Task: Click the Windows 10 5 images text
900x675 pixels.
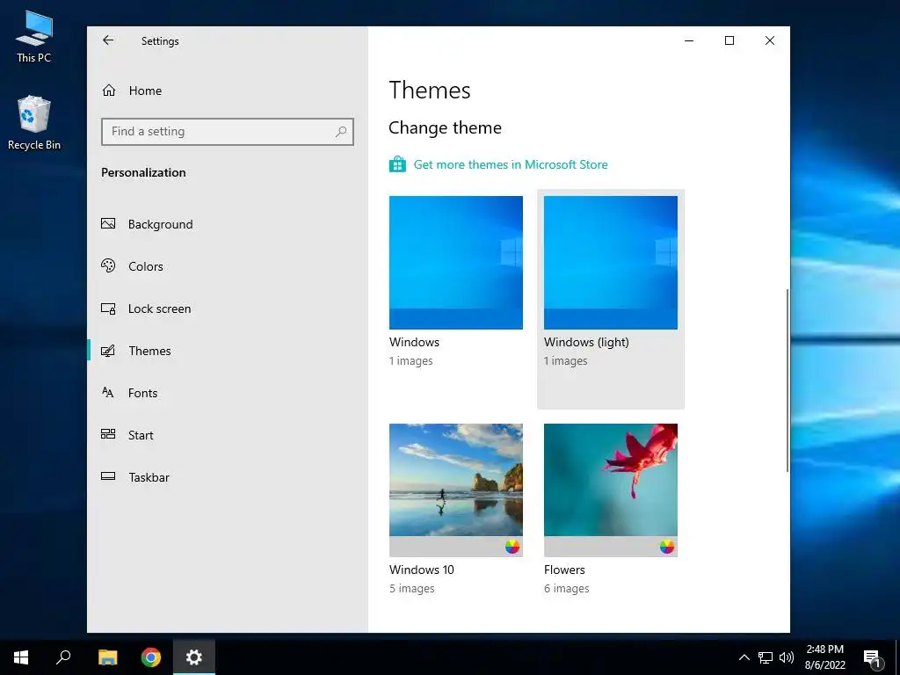Action: (x=411, y=588)
